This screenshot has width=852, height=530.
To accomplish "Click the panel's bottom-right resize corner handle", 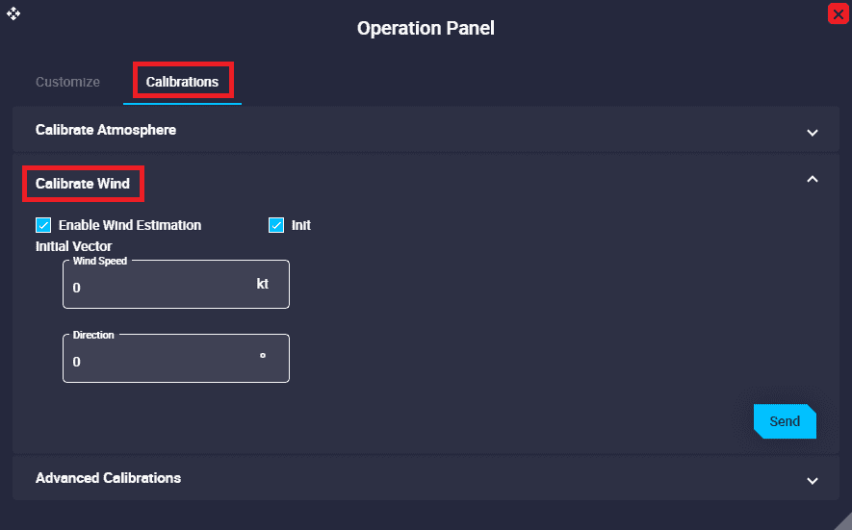I will pyautogui.click(x=844, y=522).
